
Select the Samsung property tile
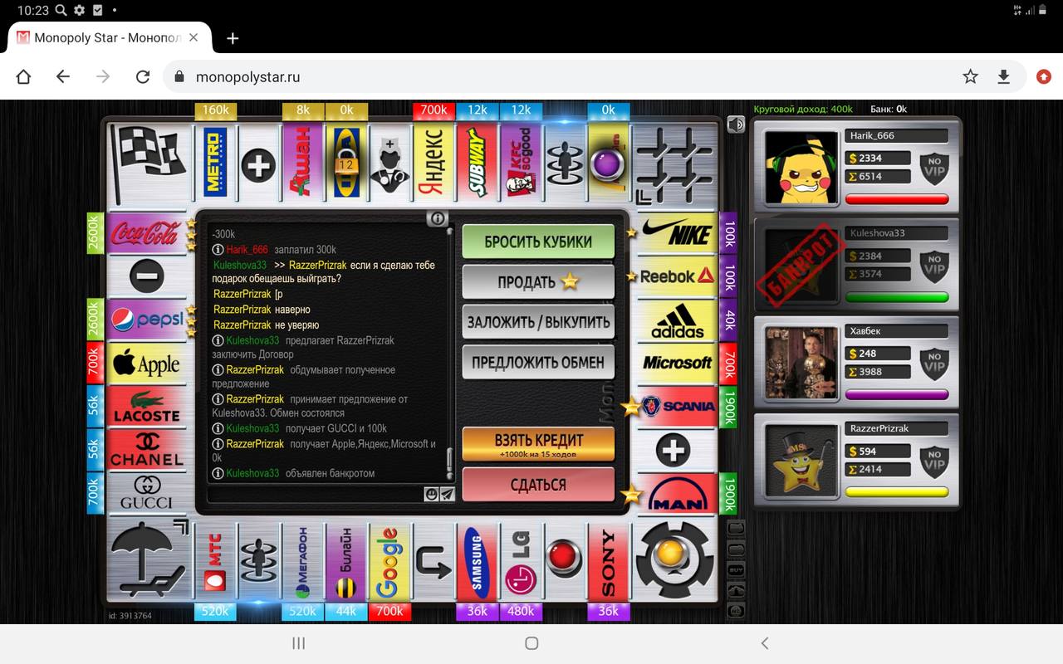pos(477,561)
